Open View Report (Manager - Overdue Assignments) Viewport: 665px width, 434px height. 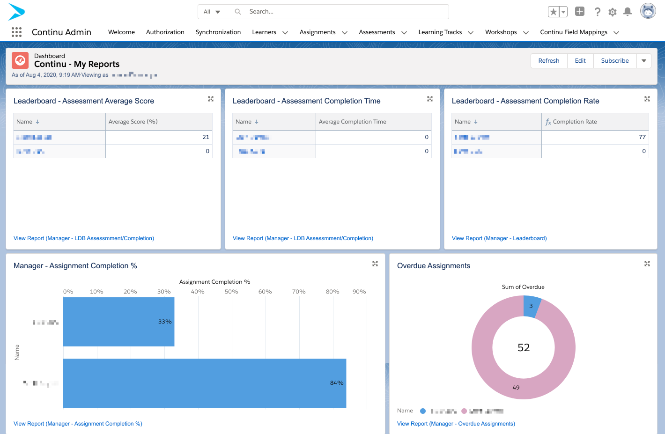click(x=456, y=423)
